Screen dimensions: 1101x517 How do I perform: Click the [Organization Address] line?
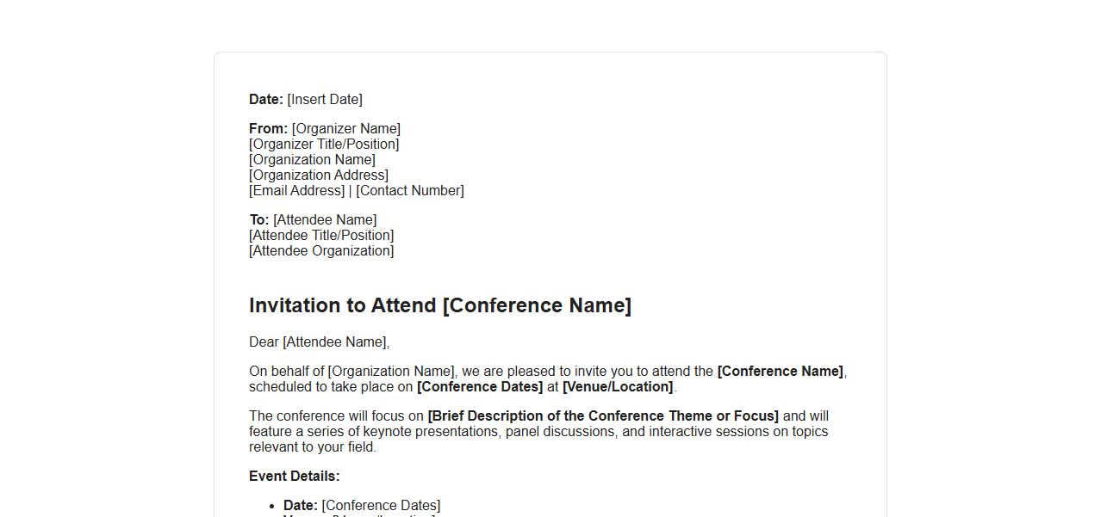319,175
